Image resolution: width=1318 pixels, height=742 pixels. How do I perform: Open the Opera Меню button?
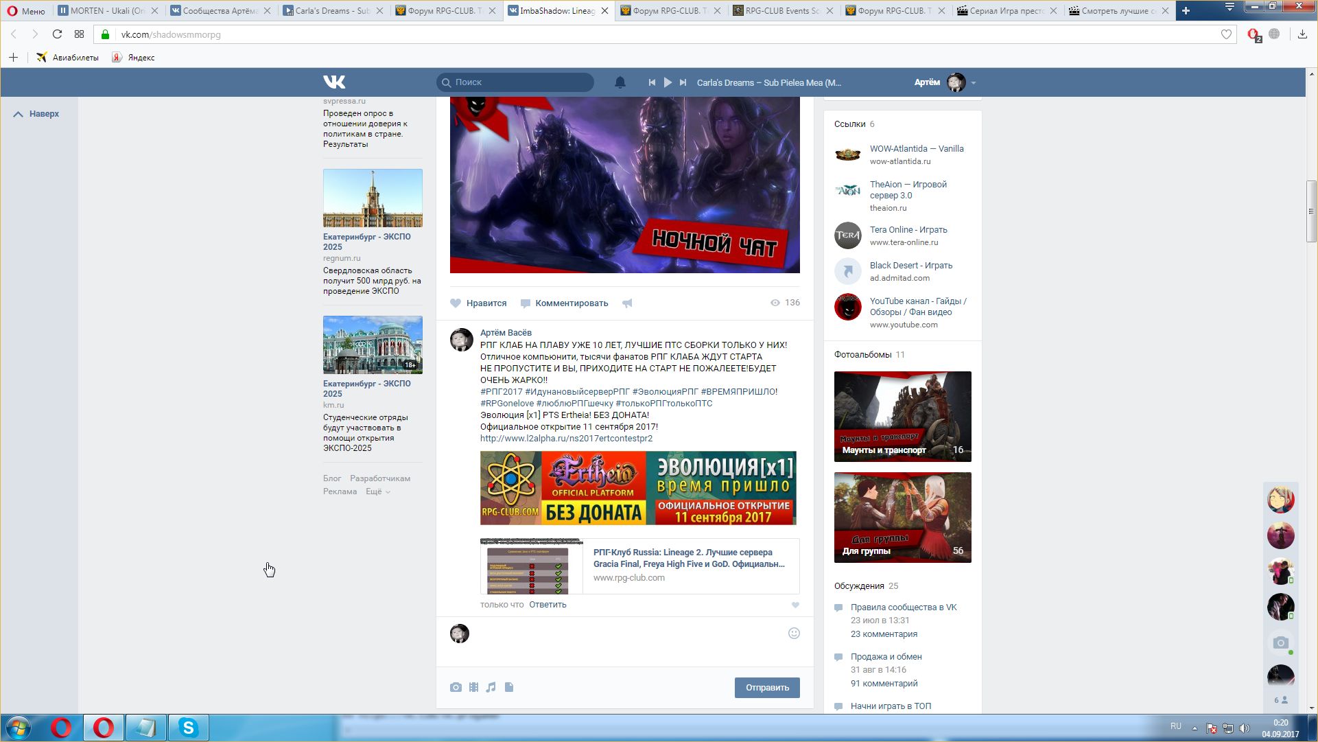point(26,11)
